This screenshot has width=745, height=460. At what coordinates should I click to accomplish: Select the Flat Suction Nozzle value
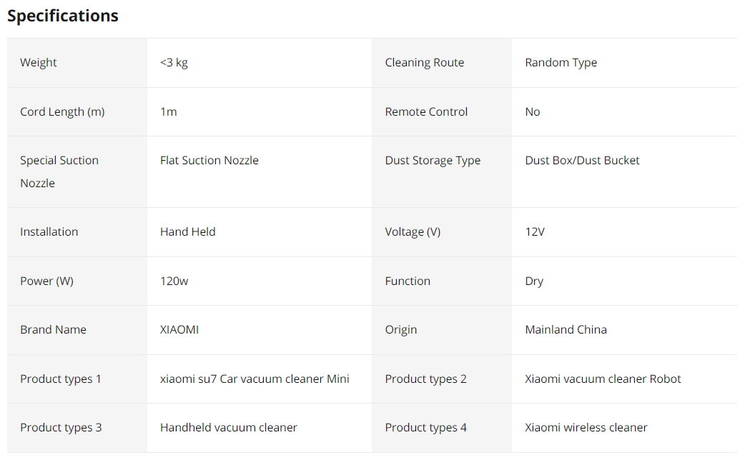coord(209,161)
